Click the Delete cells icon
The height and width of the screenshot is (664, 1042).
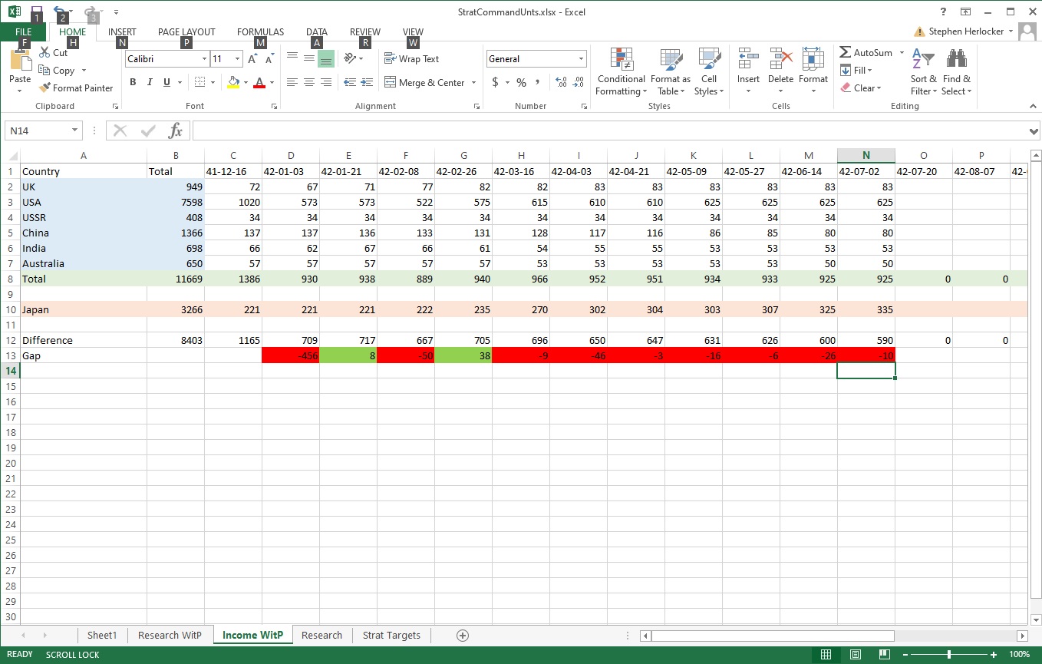pyautogui.click(x=780, y=60)
